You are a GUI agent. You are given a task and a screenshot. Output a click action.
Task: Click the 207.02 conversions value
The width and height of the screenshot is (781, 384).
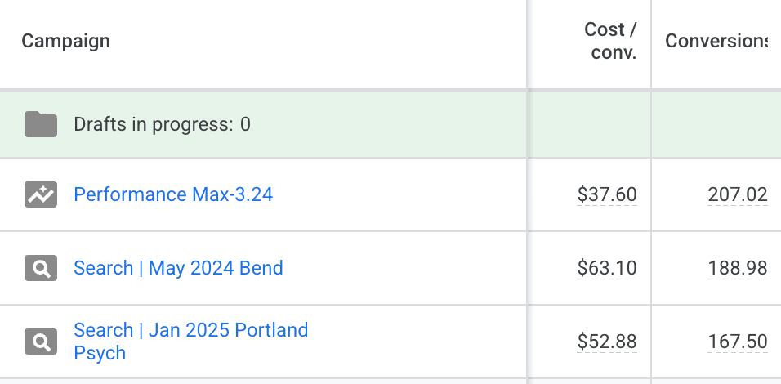(x=738, y=194)
